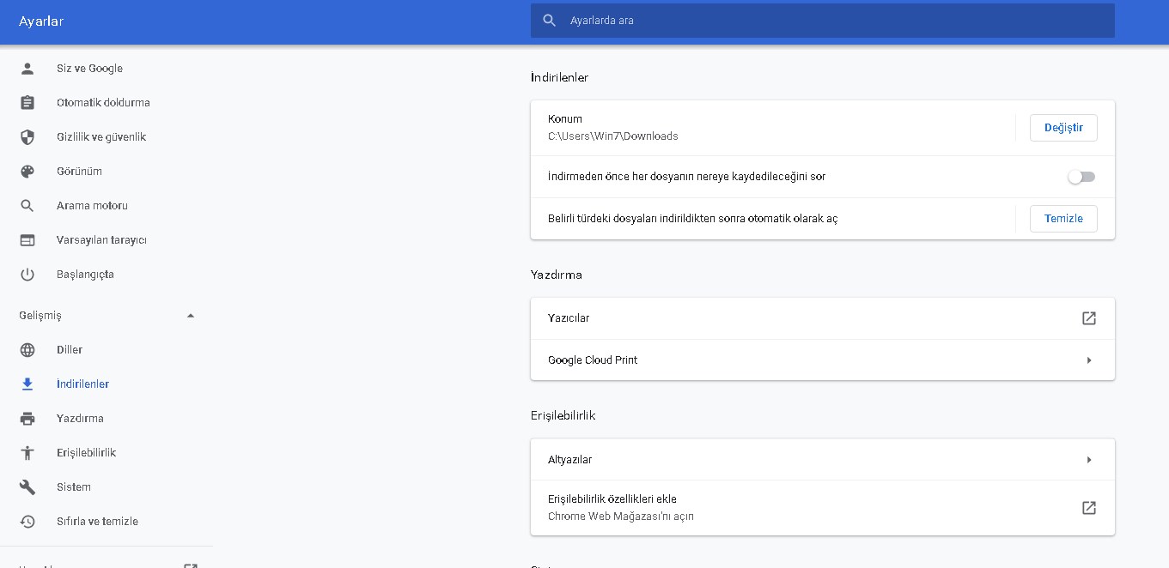Click the accessibility figure icon in sidebar
Screen dimensions: 1169x568
click(27, 453)
